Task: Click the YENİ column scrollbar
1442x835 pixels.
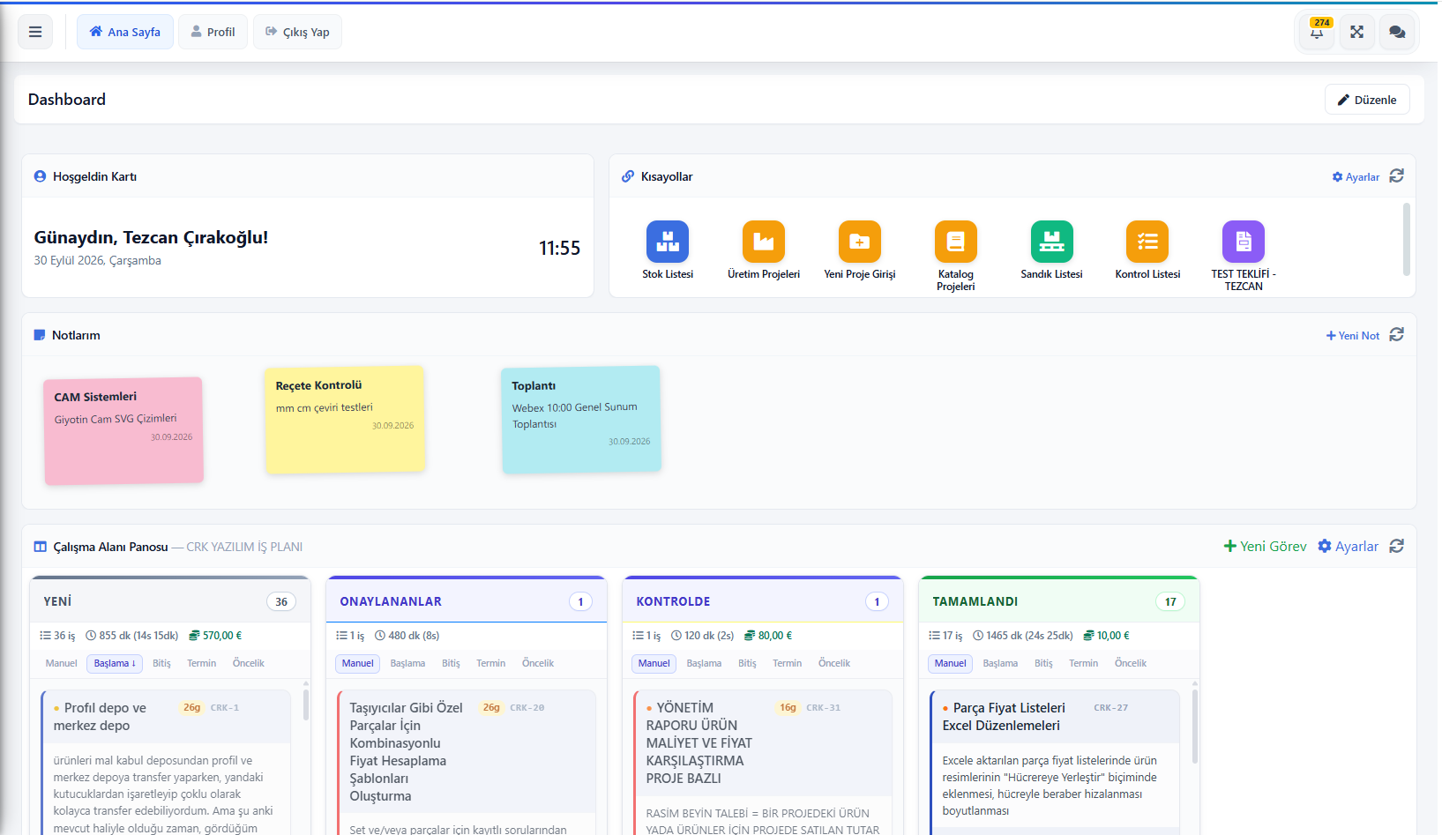Action: pos(306,705)
